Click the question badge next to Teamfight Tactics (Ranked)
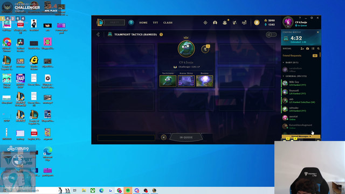The image size is (345, 194). pos(161,34)
